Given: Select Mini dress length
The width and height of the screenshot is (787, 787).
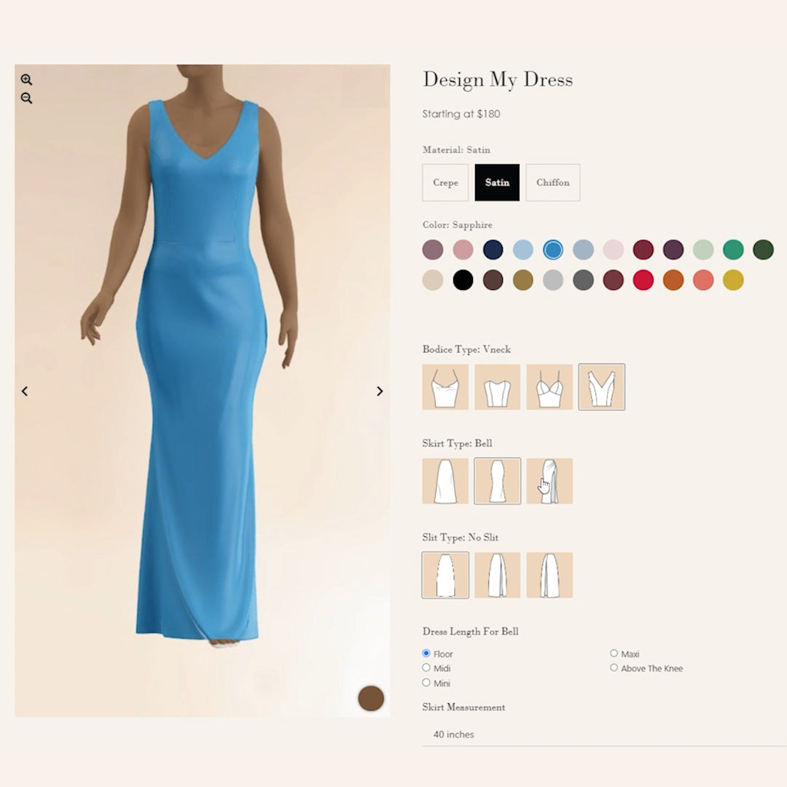Looking at the screenshot, I should [426, 683].
